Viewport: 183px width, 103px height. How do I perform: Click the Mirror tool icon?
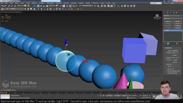tap(95, 6)
